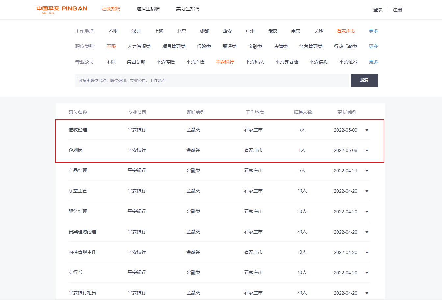
Task: Click the 搜索 button
Action: pos(364,81)
